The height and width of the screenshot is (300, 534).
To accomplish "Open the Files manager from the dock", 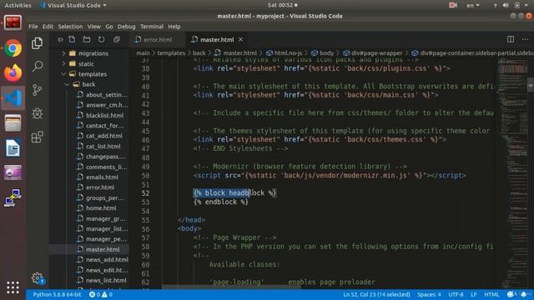I will click(x=13, y=123).
